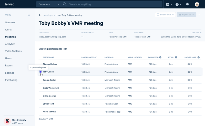The image size is (205, 126).
Task: Open Video Systems in the sidebar
Action: [13, 51]
